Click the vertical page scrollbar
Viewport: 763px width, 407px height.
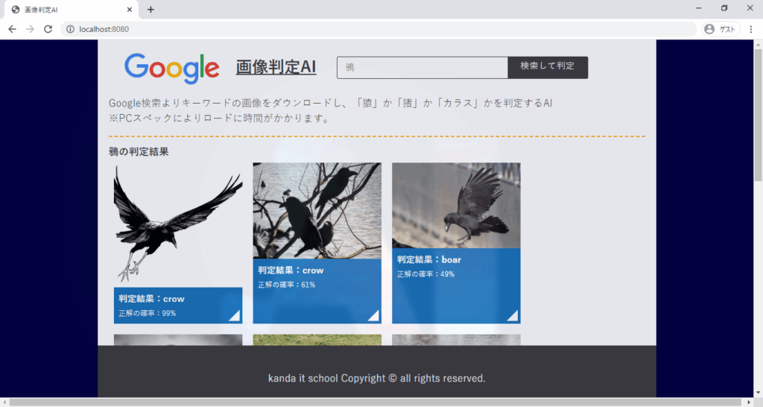point(758,112)
